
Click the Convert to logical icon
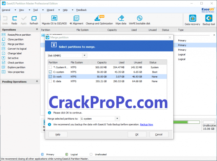4,49
